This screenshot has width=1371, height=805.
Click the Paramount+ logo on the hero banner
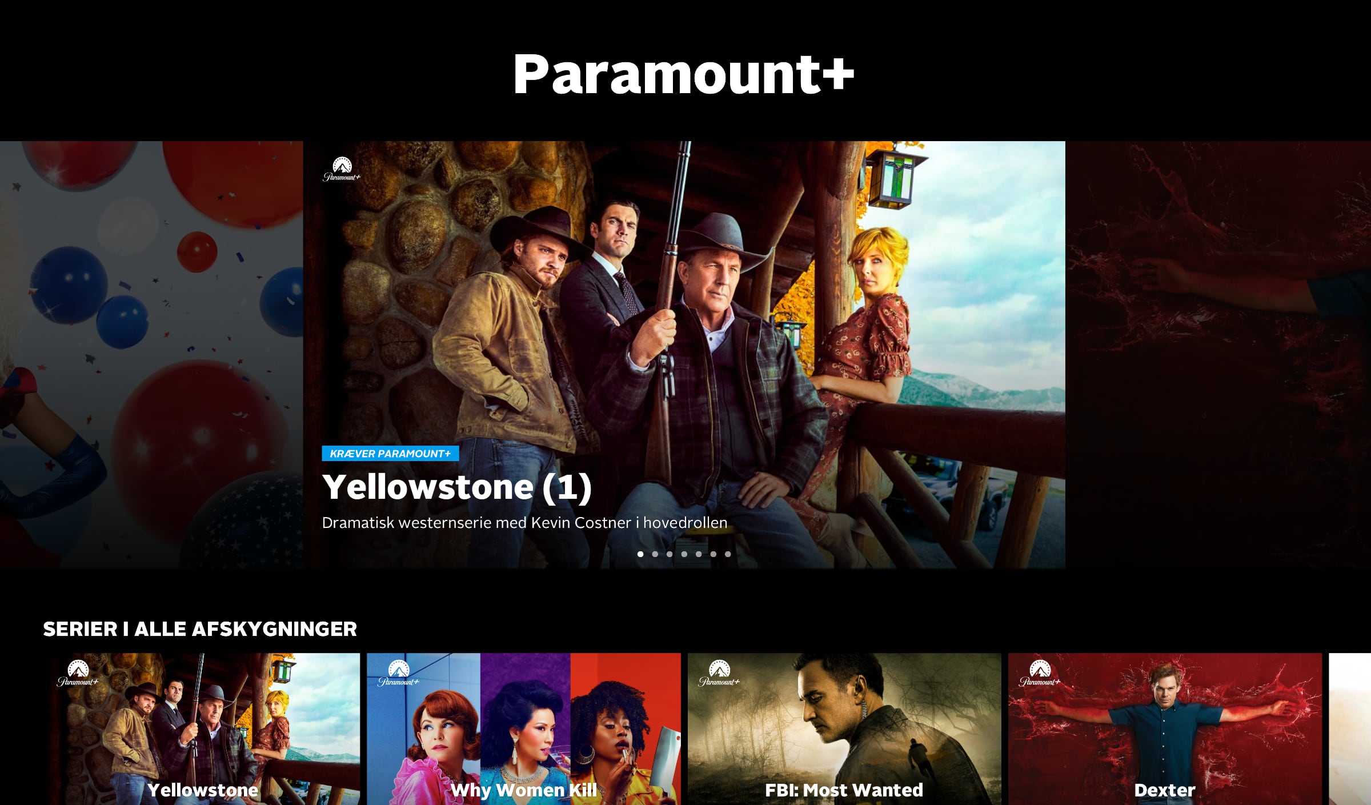pos(342,169)
